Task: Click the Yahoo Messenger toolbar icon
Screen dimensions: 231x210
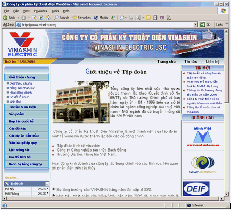Action: (162, 18)
